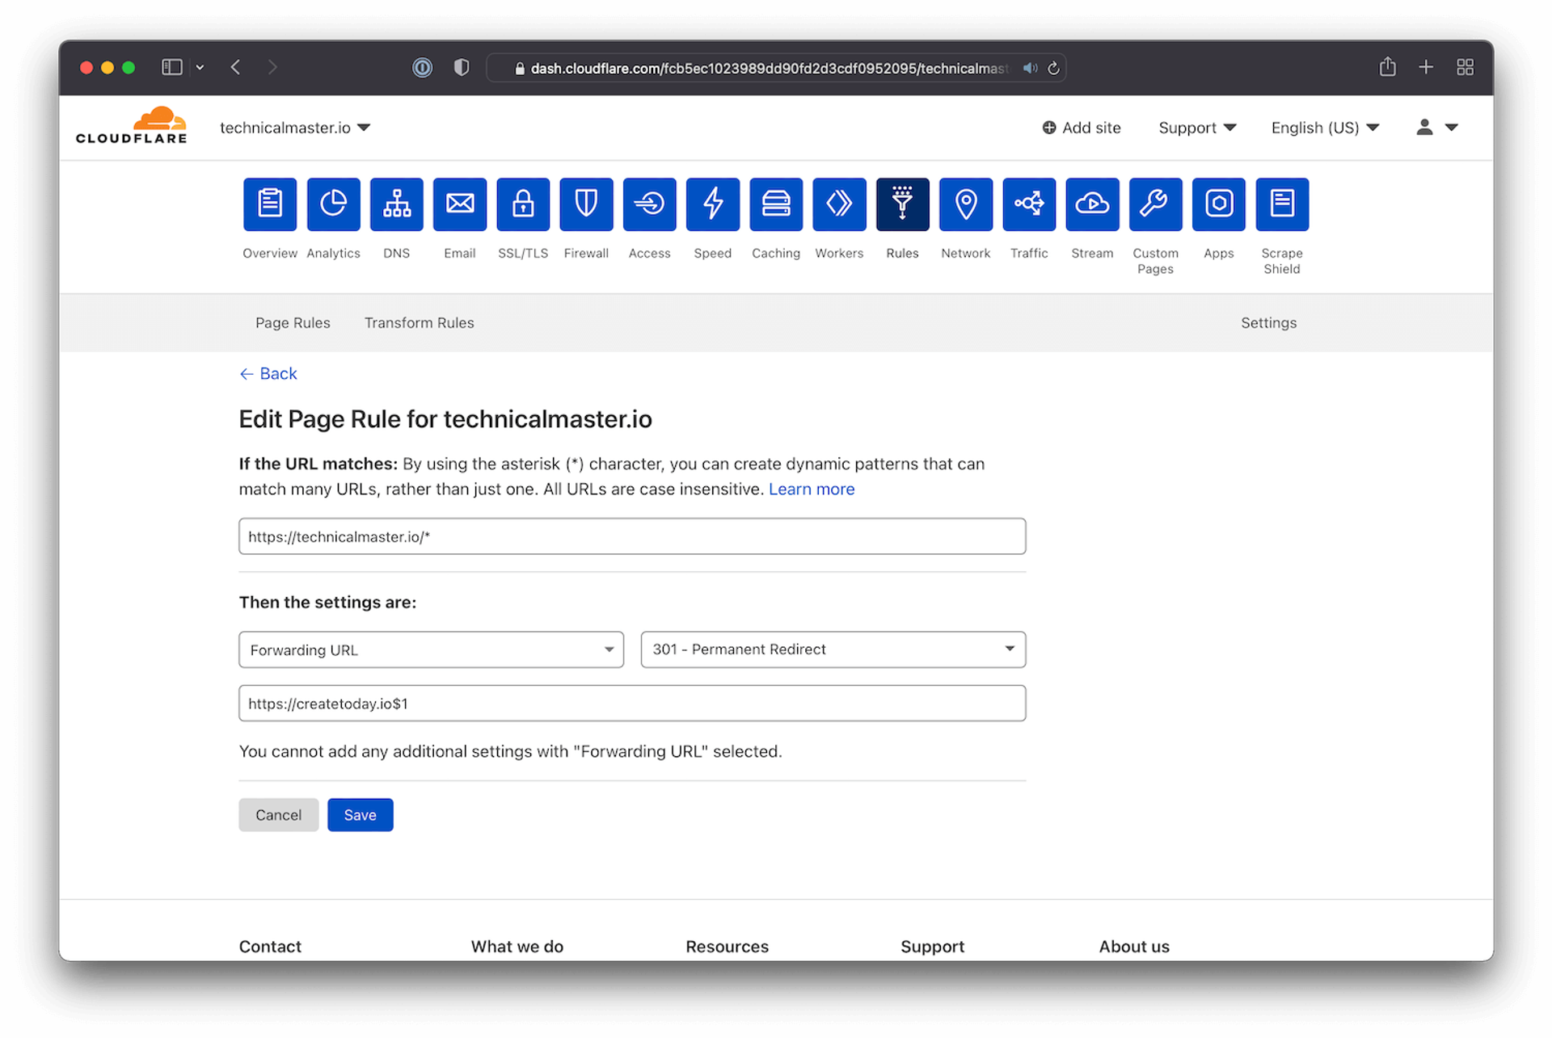Click the Learn more link
1552x1038 pixels.
[811, 489]
